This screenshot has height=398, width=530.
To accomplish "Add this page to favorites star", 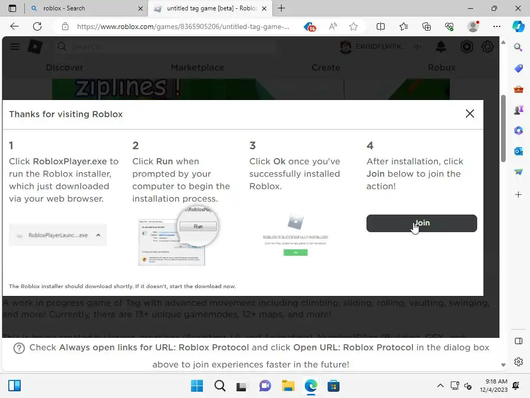I will click(353, 26).
